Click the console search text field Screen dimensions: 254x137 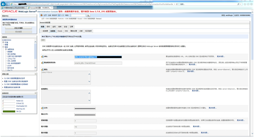pos(78,16)
